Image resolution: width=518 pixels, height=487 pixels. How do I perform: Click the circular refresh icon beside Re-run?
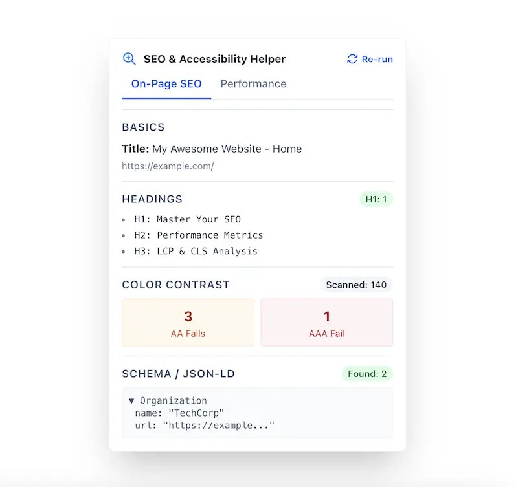pyautogui.click(x=352, y=58)
